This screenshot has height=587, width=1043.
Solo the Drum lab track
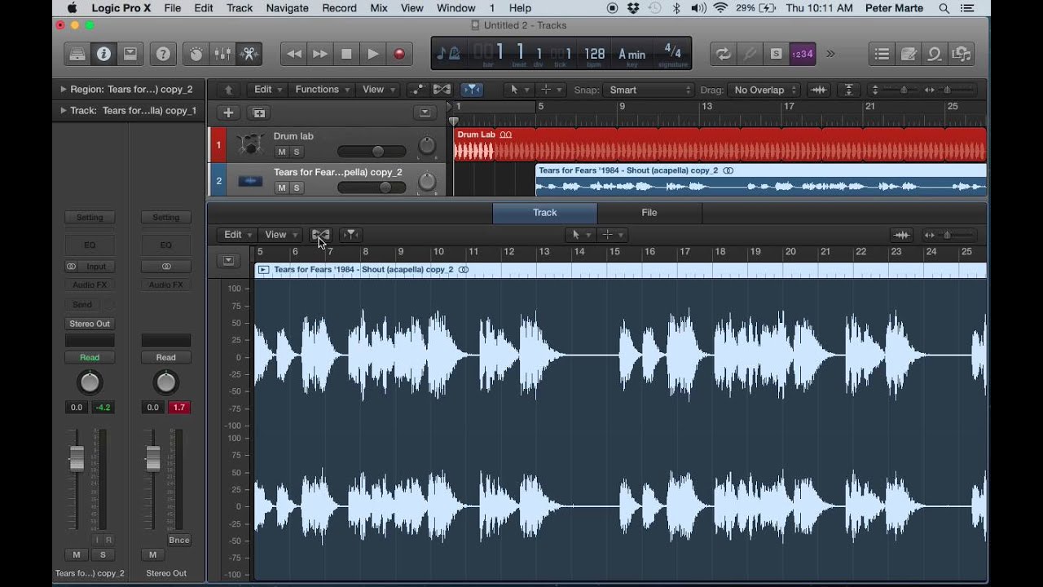coord(297,152)
